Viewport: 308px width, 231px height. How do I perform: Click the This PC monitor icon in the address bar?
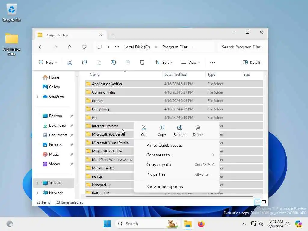pos(99,47)
